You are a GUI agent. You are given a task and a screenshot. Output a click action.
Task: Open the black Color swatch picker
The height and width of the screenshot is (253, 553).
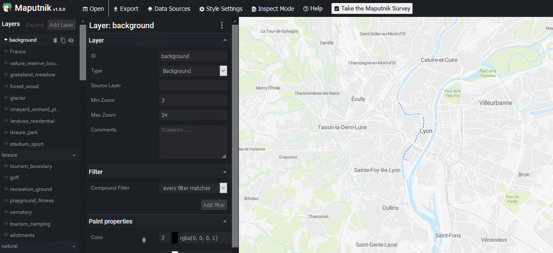[175, 238]
